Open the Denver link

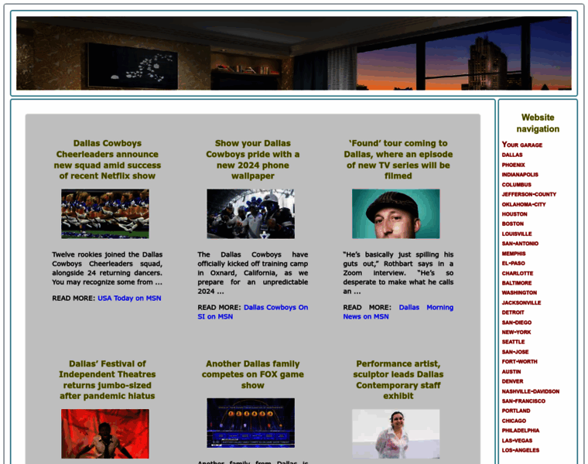[512, 381]
